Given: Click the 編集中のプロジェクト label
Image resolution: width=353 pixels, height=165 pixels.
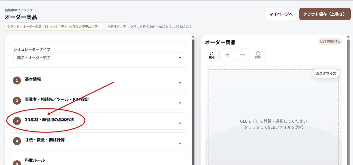Looking at the screenshot, I should tap(20, 10).
